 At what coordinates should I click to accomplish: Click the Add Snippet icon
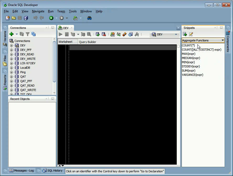tap(185, 34)
